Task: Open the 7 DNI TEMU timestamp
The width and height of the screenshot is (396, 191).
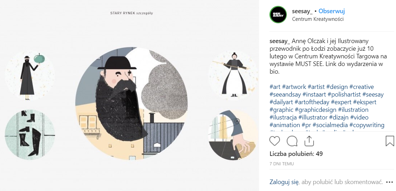Action: 282,164
